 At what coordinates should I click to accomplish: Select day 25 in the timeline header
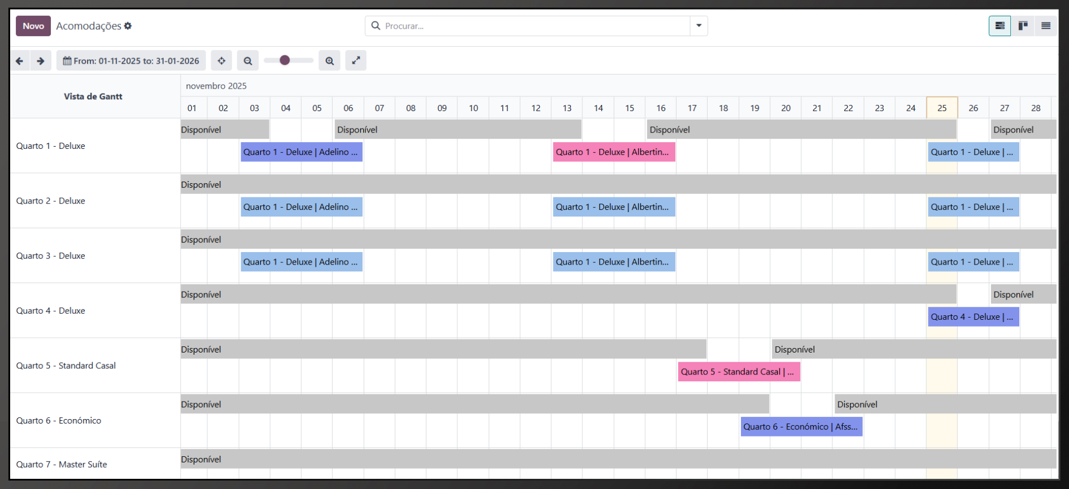coord(942,108)
